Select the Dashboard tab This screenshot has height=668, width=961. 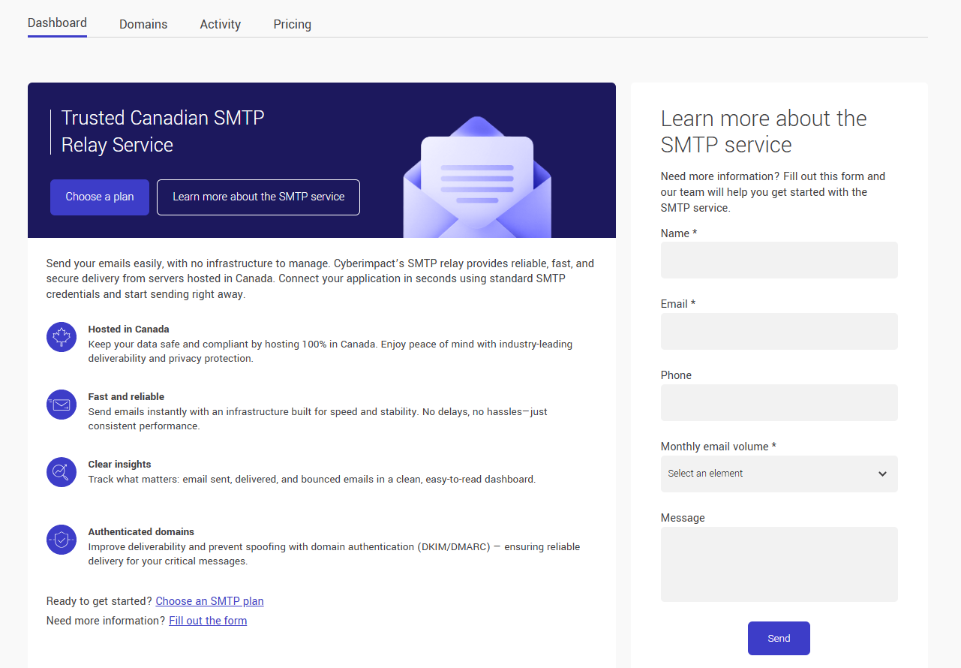[57, 23]
